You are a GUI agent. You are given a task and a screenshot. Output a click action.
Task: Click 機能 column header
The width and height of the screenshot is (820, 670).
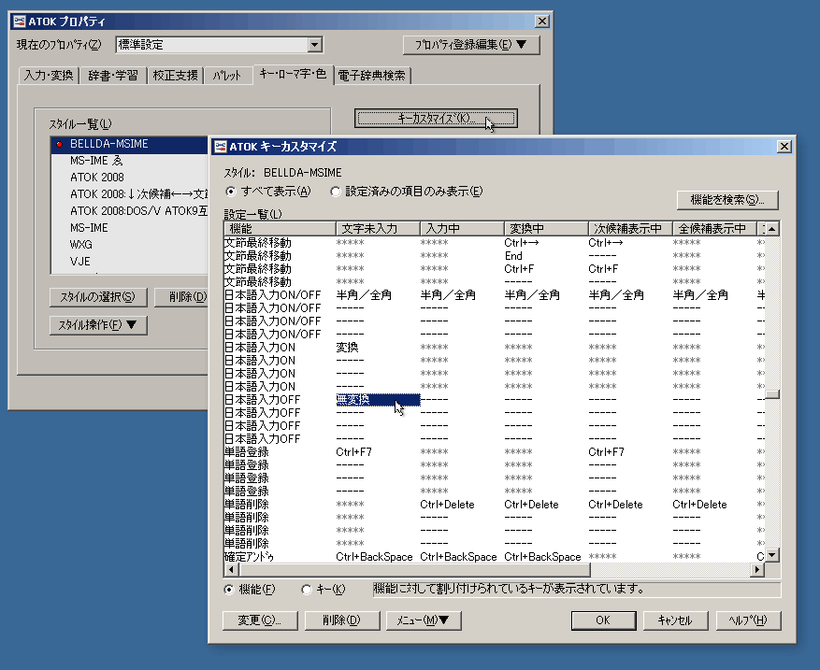[280, 229]
